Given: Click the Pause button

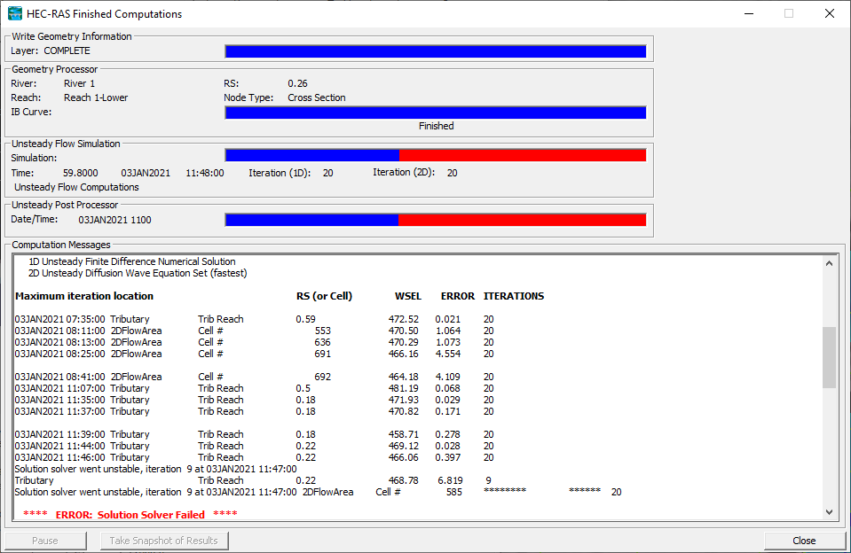Looking at the screenshot, I should click(x=45, y=541).
